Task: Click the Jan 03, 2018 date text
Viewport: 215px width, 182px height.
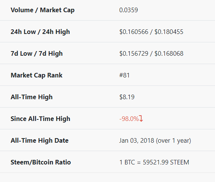Action: [137, 140]
